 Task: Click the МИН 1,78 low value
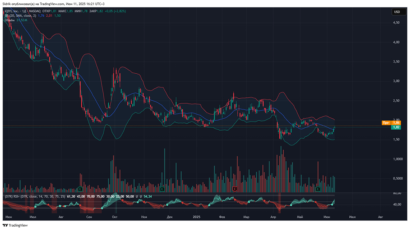[x=81, y=11]
